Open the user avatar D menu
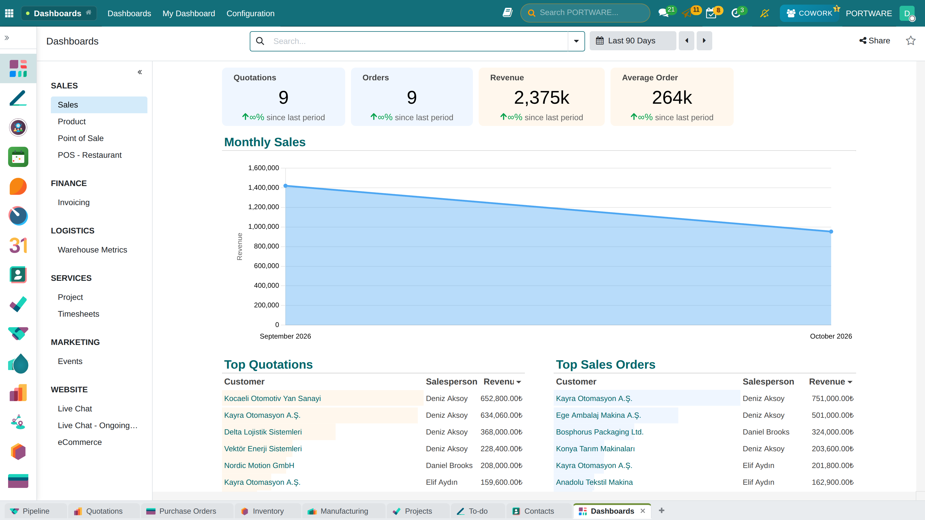This screenshot has height=520, width=925. click(x=907, y=13)
